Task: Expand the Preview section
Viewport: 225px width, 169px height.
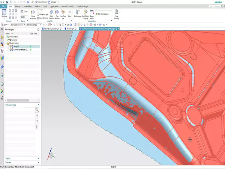Action: [x=39, y=162]
